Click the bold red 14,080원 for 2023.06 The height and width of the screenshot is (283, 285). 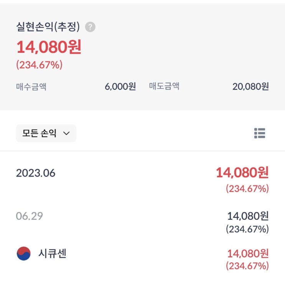[x=242, y=173]
